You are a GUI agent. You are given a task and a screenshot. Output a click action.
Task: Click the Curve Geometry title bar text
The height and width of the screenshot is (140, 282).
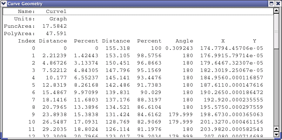[x=25, y=4]
